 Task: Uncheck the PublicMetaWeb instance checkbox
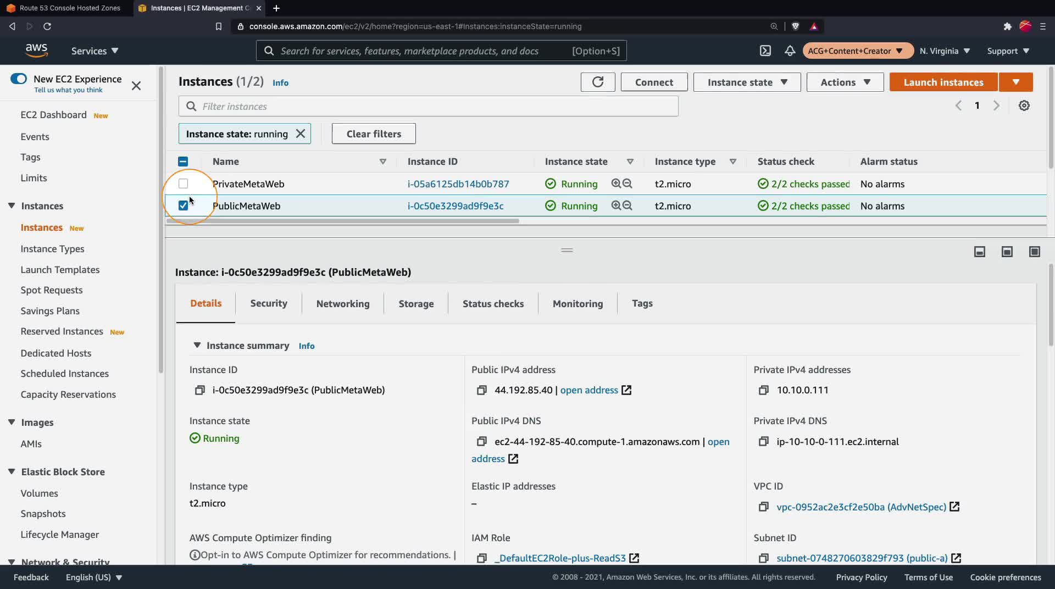pyautogui.click(x=183, y=205)
